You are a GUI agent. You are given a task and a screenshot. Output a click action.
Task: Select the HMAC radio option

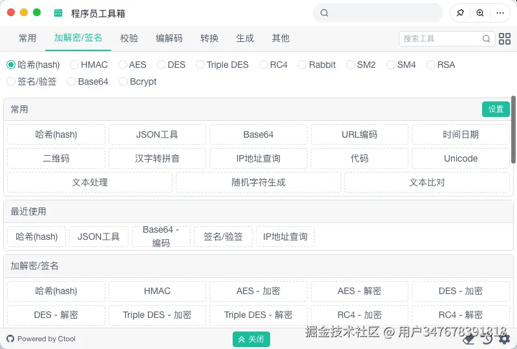[x=74, y=65]
